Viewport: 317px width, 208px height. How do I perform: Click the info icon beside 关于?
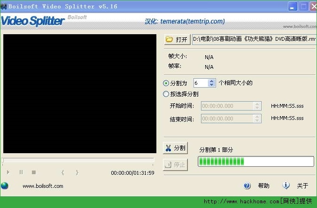point(286,186)
